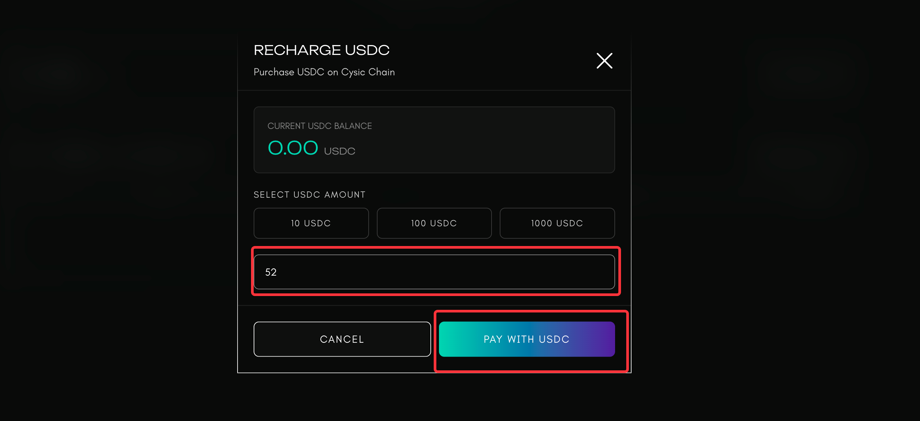Close the Recharge USDC dialog
This screenshot has width=920, height=421.
(x=604, y=61)
